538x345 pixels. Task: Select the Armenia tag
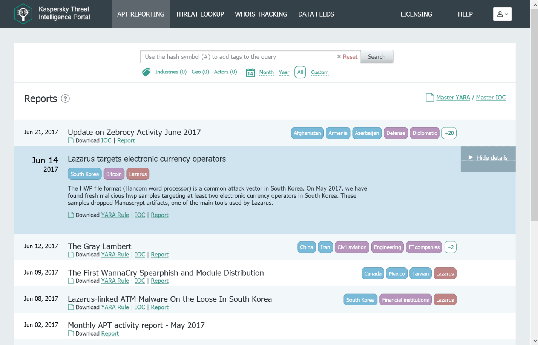pos(338,133)
